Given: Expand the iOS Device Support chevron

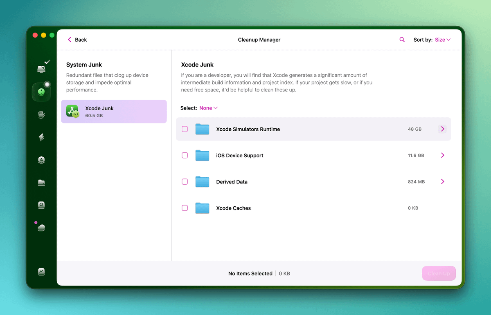Looking at the screenshot, I should (x=442, y=156).
